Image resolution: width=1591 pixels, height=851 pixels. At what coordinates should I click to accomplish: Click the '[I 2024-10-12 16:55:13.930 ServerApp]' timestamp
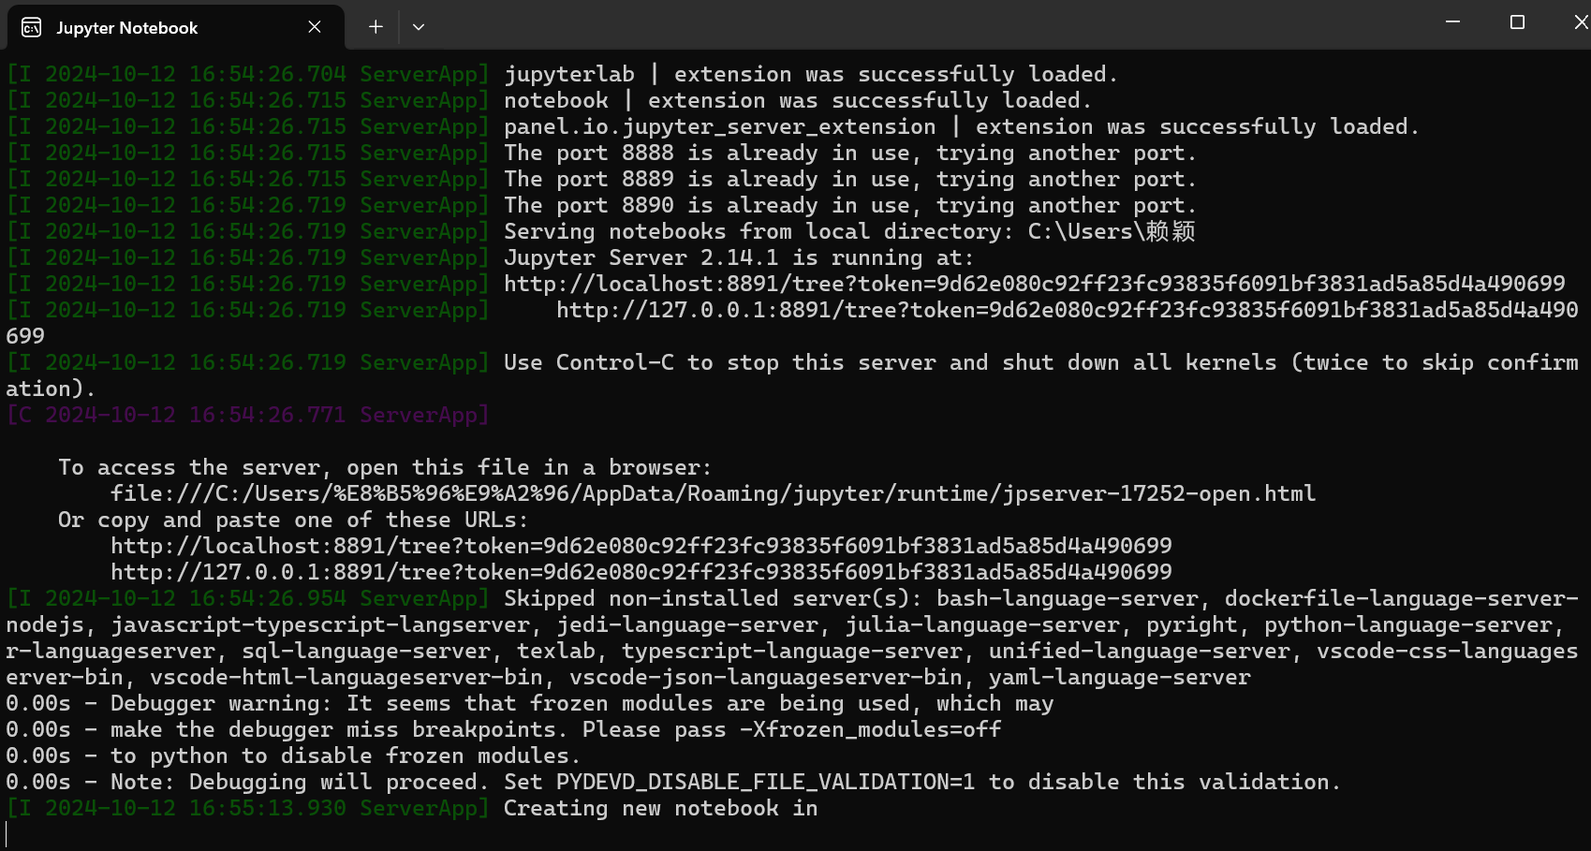point(247,808)
